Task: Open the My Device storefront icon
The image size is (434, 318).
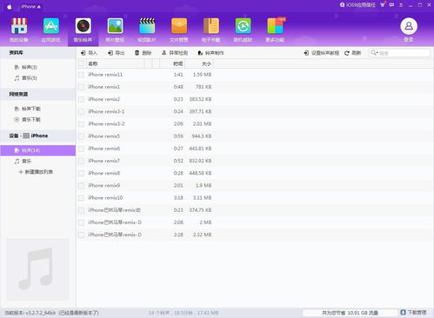Action: click(19, 26)
